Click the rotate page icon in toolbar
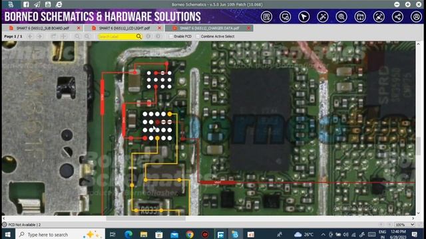The width and height of the screenshot is (426, 239). (53, 37)
